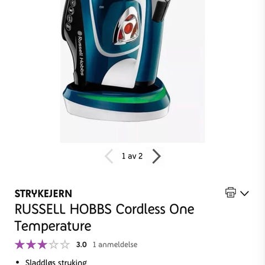Click the fourth empty rating star
The image size is (265, 265).
[x=54, y=245]
